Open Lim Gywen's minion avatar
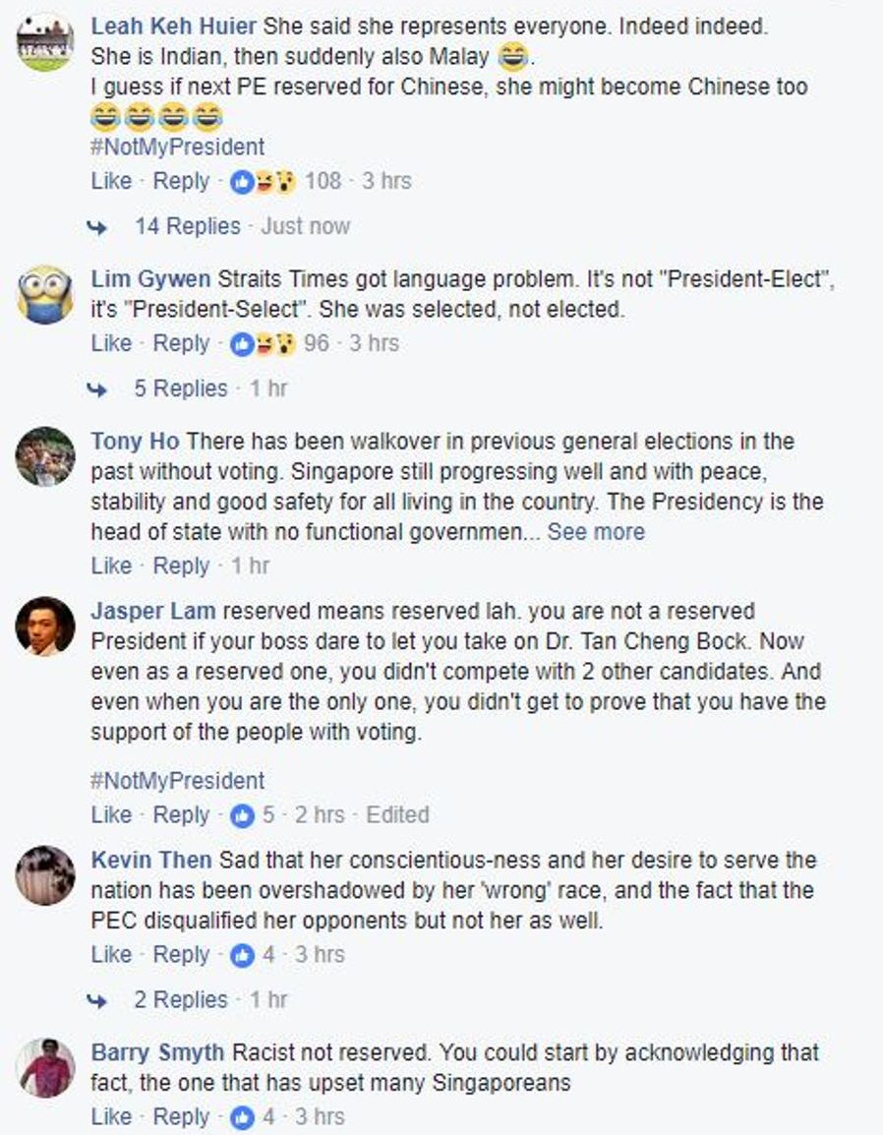883x1135 pixels. click(45, 294)
